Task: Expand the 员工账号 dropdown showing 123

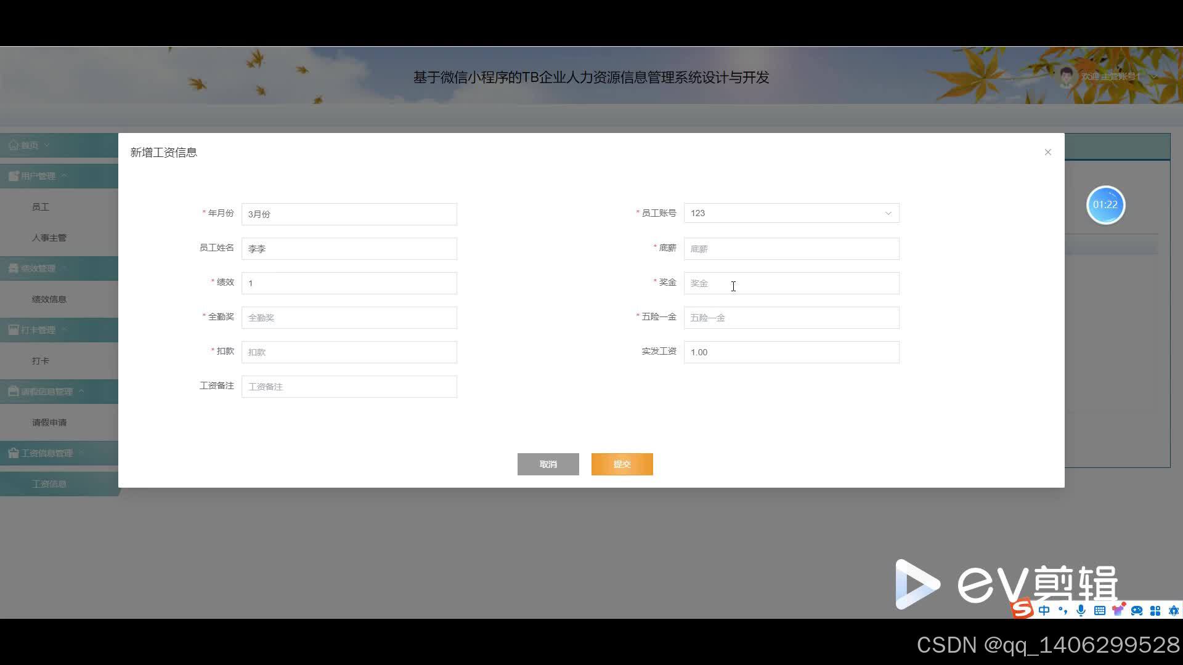Action: [791, 213]
